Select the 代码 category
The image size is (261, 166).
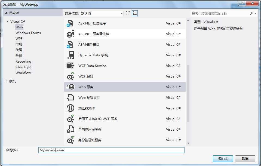[19, 50]
